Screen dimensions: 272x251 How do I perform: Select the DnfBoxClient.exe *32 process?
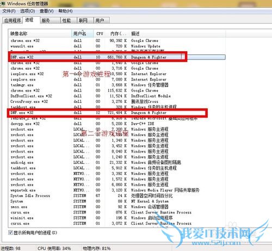(x=117, y=96)
